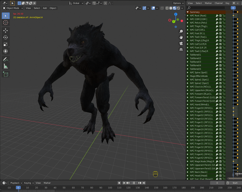242x192 pixels.
Task: Open the Add menu in viewport header
Action: (x=45, y=8)
